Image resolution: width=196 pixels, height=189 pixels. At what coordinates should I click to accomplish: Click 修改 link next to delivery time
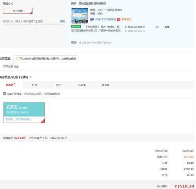coord(62,21)
